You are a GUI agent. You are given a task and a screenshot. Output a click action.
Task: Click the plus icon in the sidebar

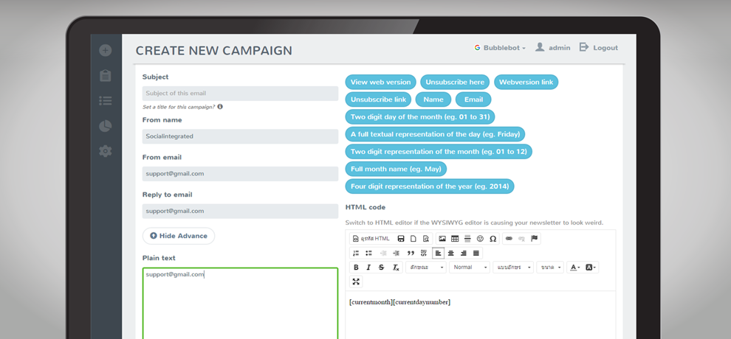[x=105, y=50]
